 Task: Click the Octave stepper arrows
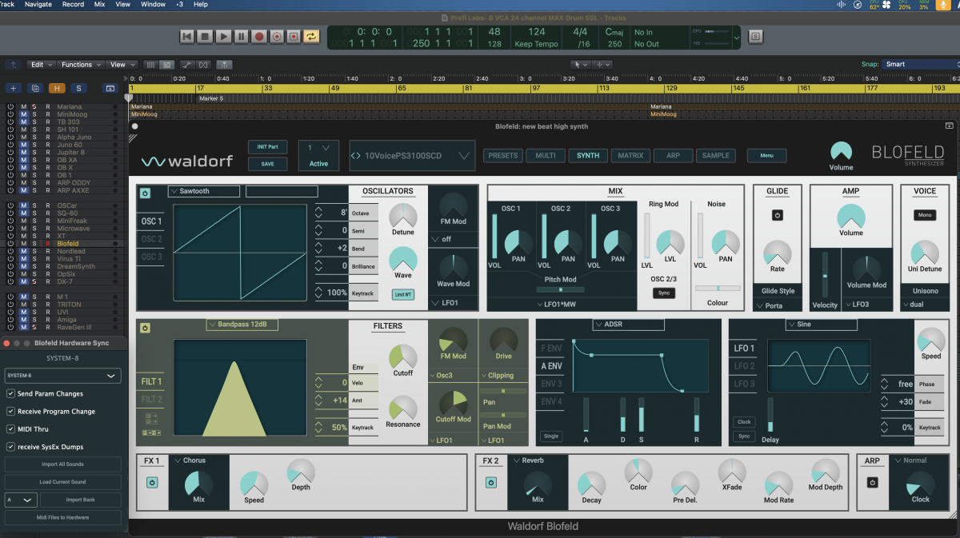point(318,213)
